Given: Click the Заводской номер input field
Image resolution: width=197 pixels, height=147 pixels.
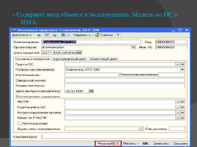Looking at the screenshot, I should tap(125, 80).
